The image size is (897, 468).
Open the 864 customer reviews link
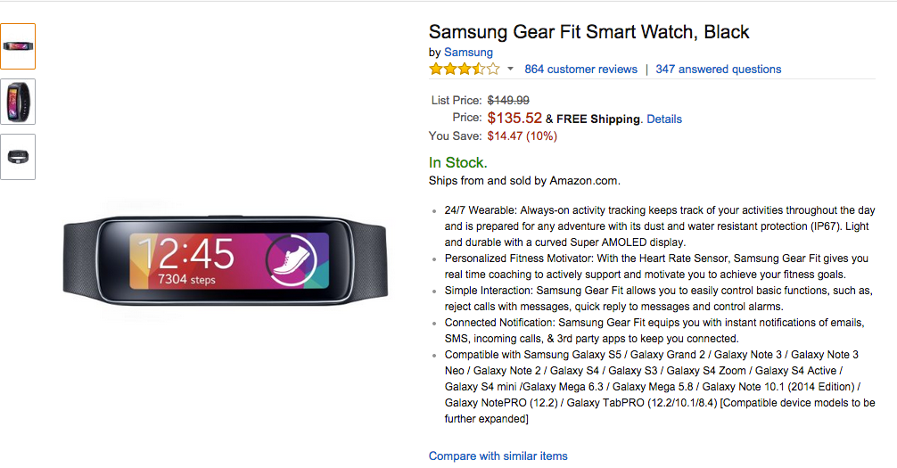click(580, 70)
